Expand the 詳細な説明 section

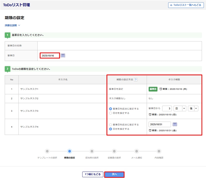pyautogui.click(x=12, y=25)
